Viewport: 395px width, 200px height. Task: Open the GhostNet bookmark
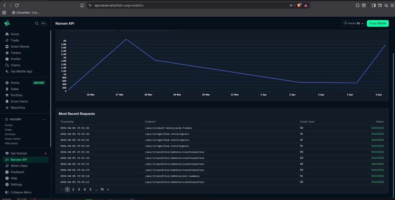coord(26,13)
